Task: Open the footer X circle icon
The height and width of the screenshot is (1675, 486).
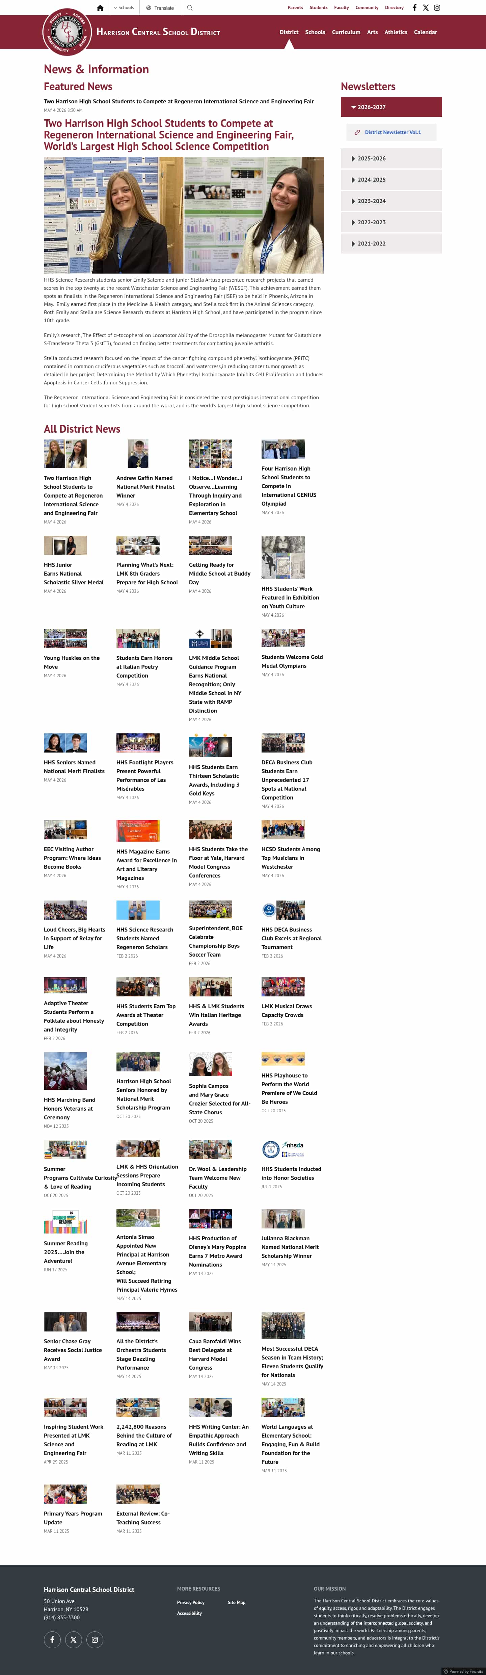Action: coord(74,1639)
